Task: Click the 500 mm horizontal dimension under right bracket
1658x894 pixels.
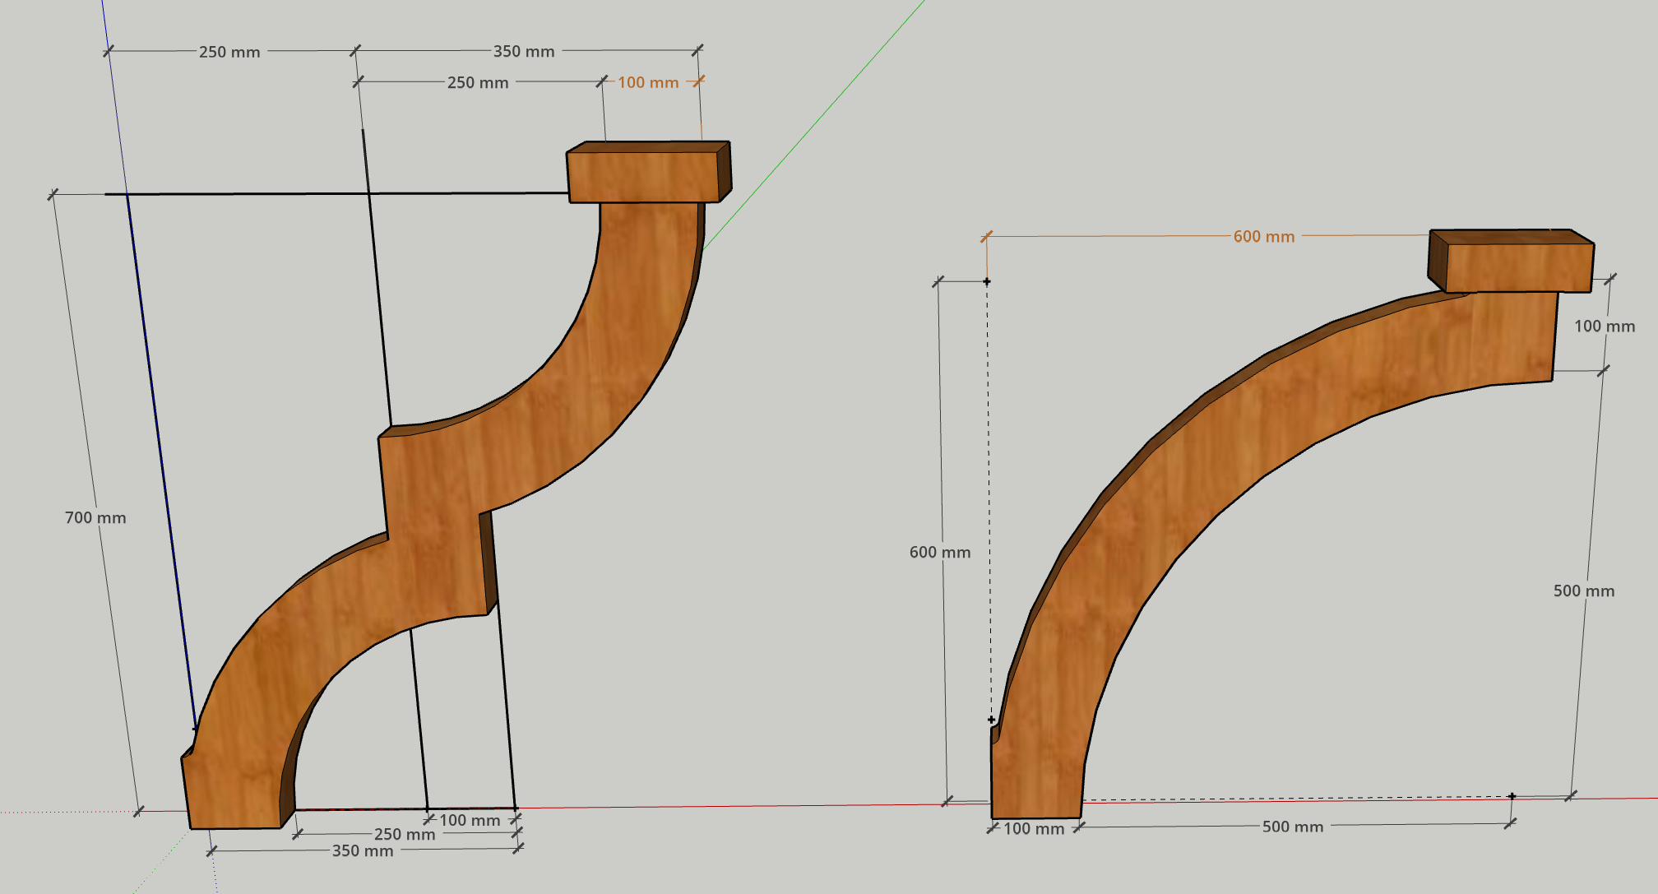Action: click(1293, 827)
